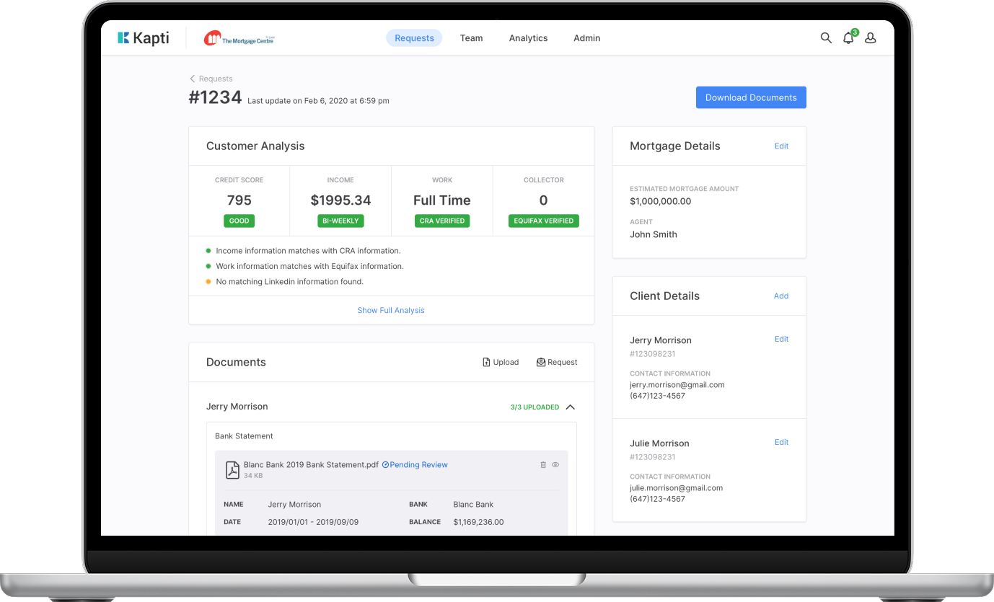
Task: Click julie.morrison@gmail.com email
Action: tap(677, 488)
